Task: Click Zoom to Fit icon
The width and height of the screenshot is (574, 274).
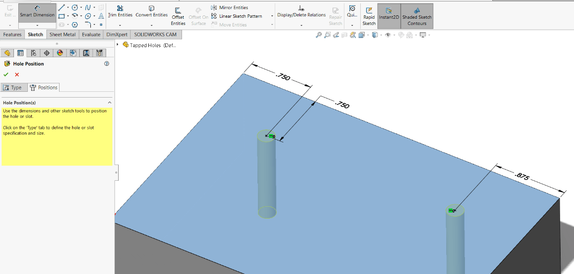Action: click(x=318, y=35)
